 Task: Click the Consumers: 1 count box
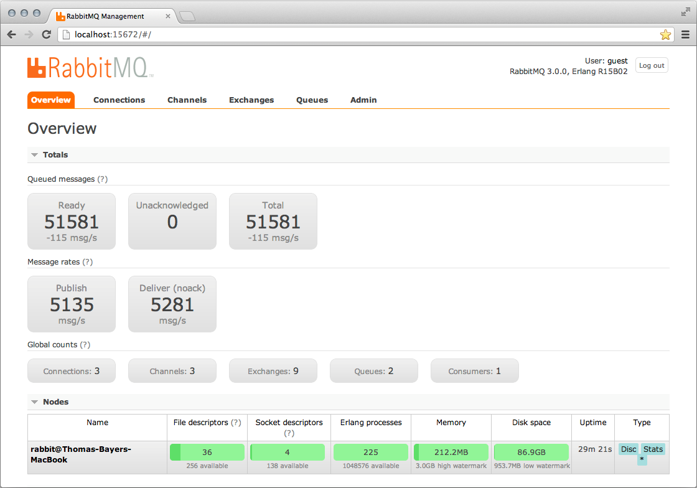point(475,370)
